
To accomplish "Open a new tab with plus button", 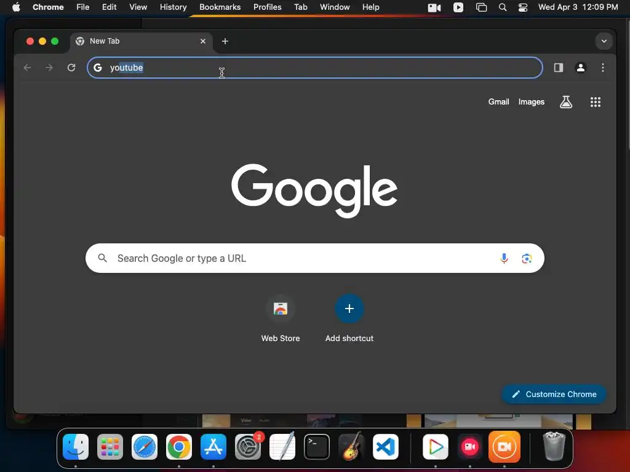I will [225, 41].
